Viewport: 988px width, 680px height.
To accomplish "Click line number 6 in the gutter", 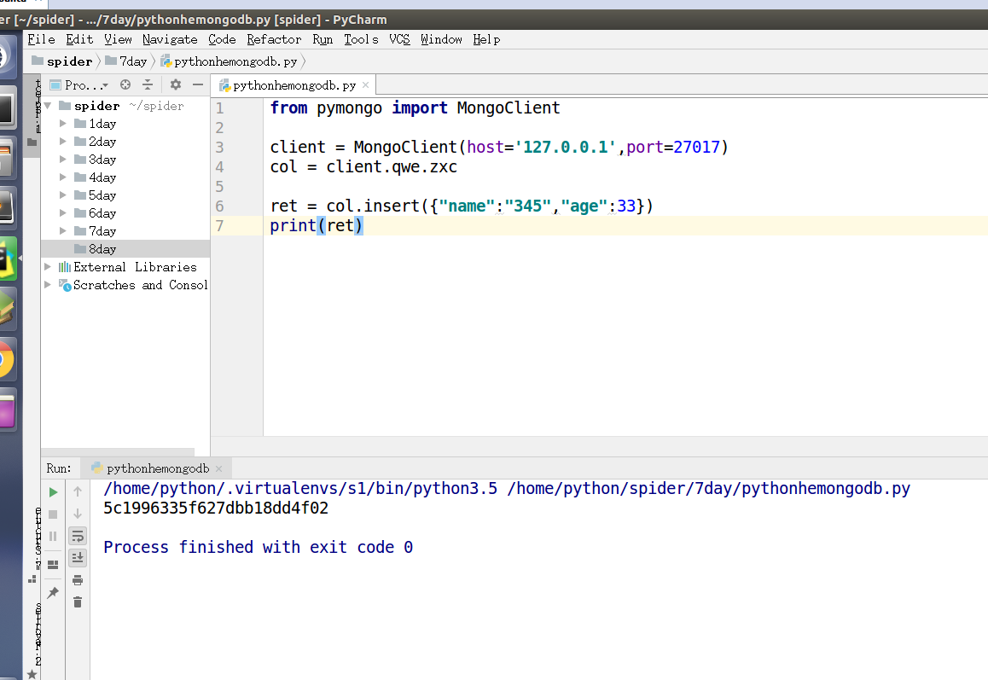I will 219,206.
